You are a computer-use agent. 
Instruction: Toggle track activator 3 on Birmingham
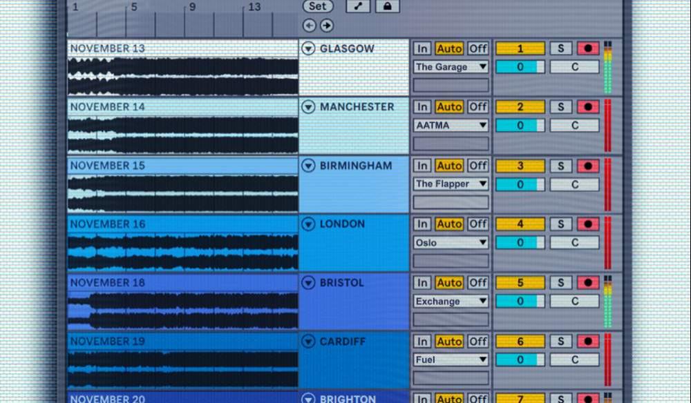coord(520,166)
